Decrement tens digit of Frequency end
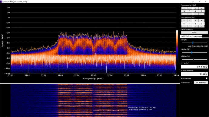This screenshot has width=209, height=117. coord(196,26)
